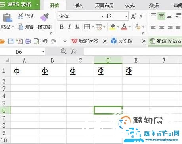
Task: Cut selection with the scissors icon
Action: click(x=21, y=16)
